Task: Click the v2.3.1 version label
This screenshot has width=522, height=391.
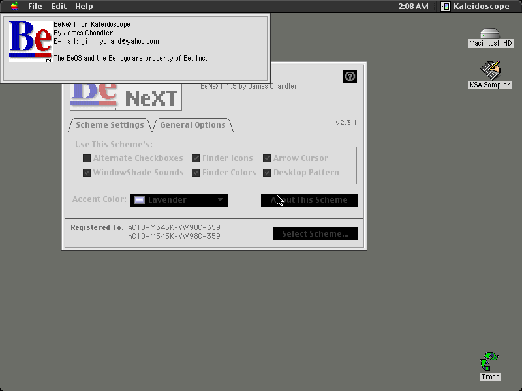Action: 346,123
